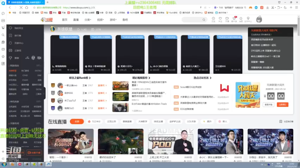300x168 pixels.
Task: Select the orange 全部 filter tab
Action: pyautogui.click(x=77, y=121)
